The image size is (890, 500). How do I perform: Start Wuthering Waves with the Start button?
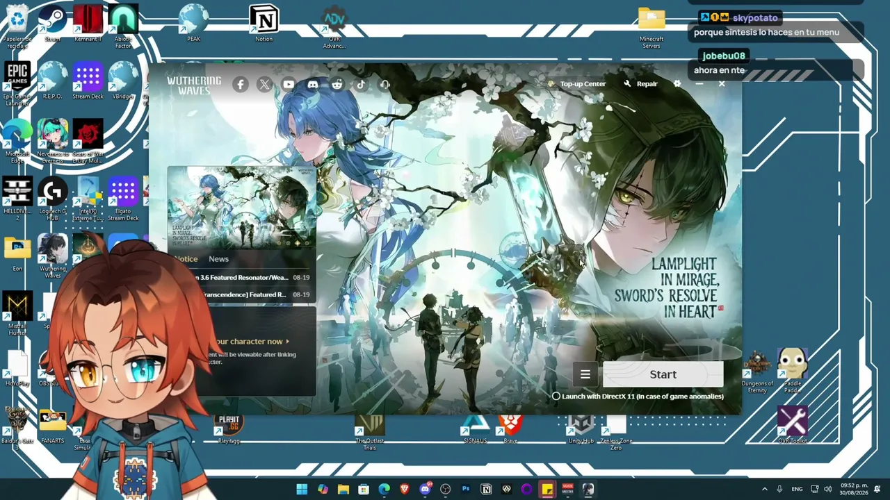click(x=663, y=374)
